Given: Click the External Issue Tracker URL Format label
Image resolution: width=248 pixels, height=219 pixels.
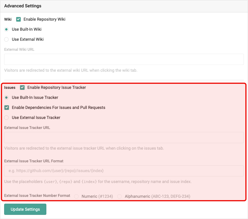Looking at the screenshot, I should pyautogui.click(x=34, y=161).
